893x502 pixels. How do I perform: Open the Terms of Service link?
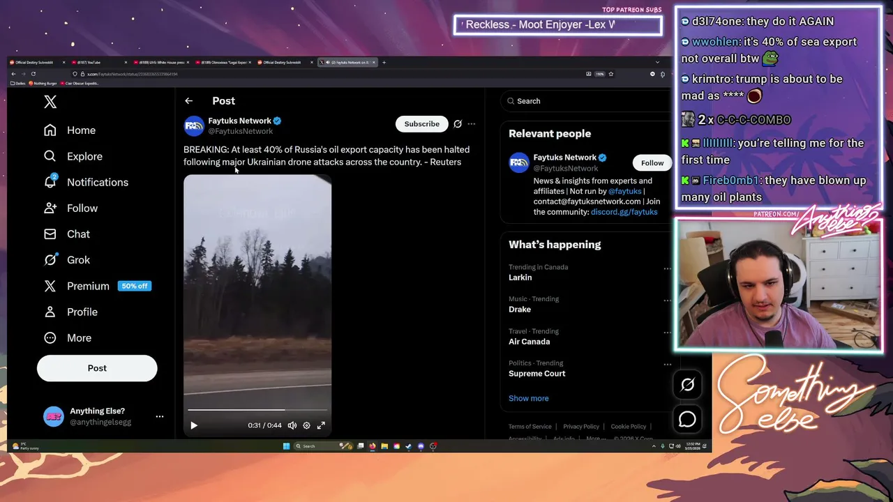530,427
